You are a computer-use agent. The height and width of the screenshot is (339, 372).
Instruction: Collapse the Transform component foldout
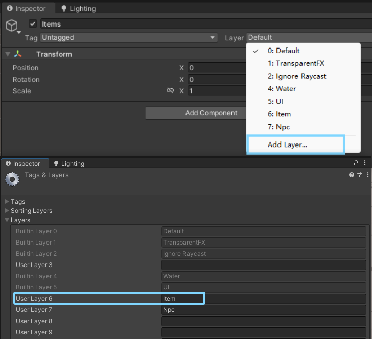[8, 54]
